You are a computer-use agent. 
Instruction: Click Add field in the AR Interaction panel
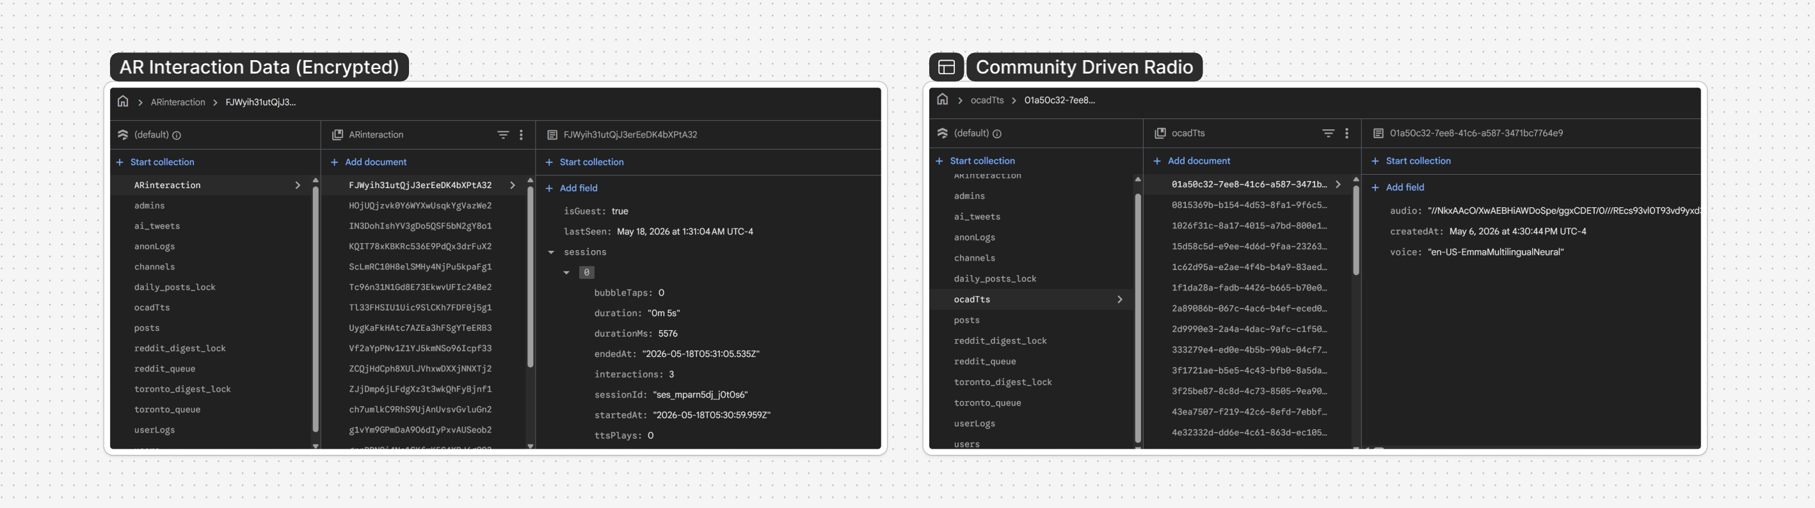572,188
